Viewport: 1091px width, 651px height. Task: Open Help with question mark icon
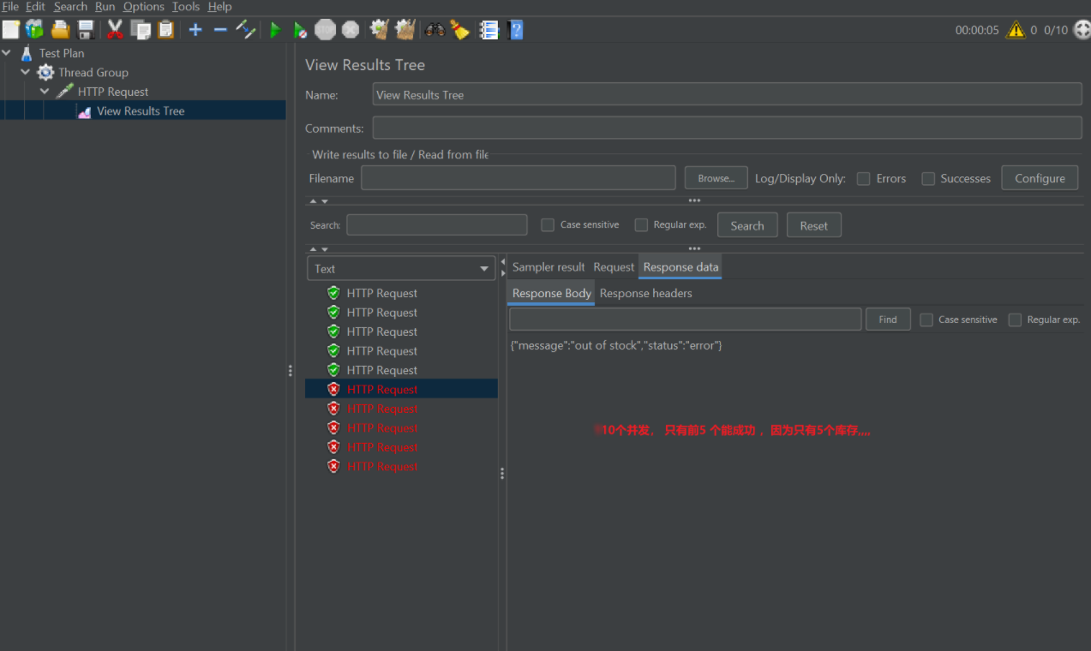pos(515,30)
